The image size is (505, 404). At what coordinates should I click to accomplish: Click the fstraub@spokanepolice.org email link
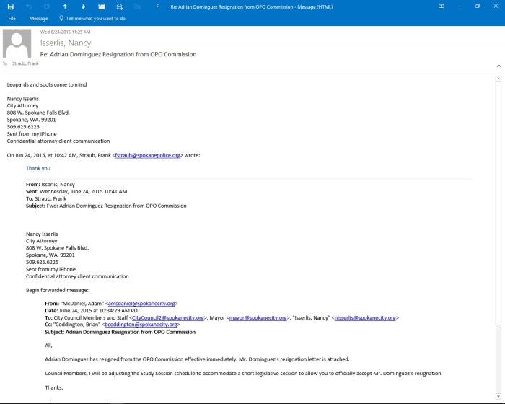[147, 154]
